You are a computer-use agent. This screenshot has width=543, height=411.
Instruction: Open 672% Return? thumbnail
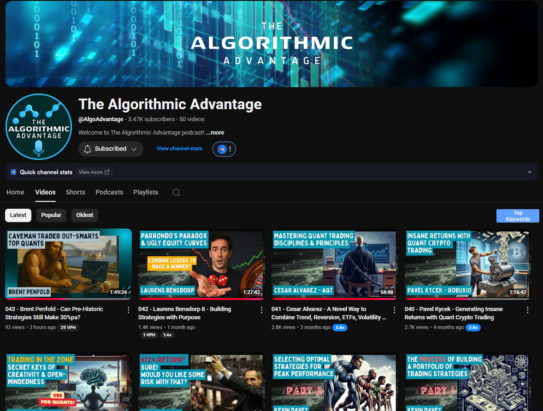pyautogui.click(x=201, y=382)
